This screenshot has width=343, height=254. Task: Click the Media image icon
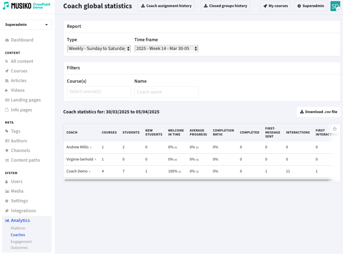7,191
